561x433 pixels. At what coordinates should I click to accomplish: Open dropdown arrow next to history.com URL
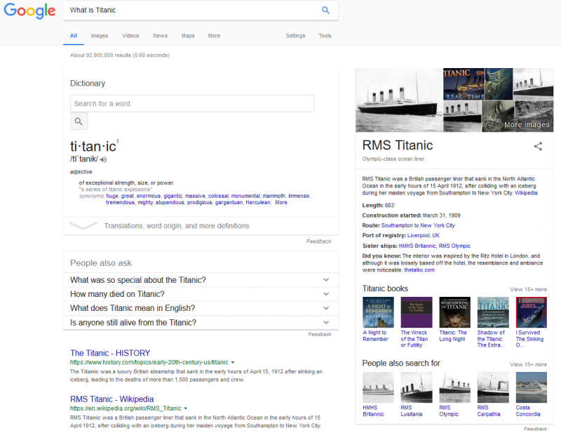[x=233, y=362]
